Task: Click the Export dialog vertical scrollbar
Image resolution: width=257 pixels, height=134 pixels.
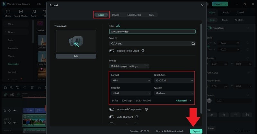Action: coord(201,68)
